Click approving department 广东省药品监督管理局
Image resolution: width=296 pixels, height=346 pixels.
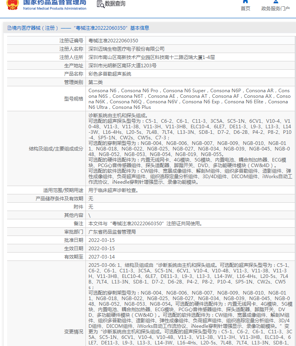[x=112, y=232]
